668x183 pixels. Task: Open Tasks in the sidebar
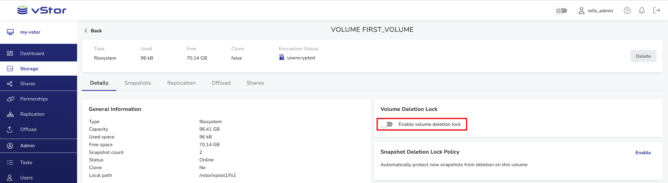[x=26, y=162]
